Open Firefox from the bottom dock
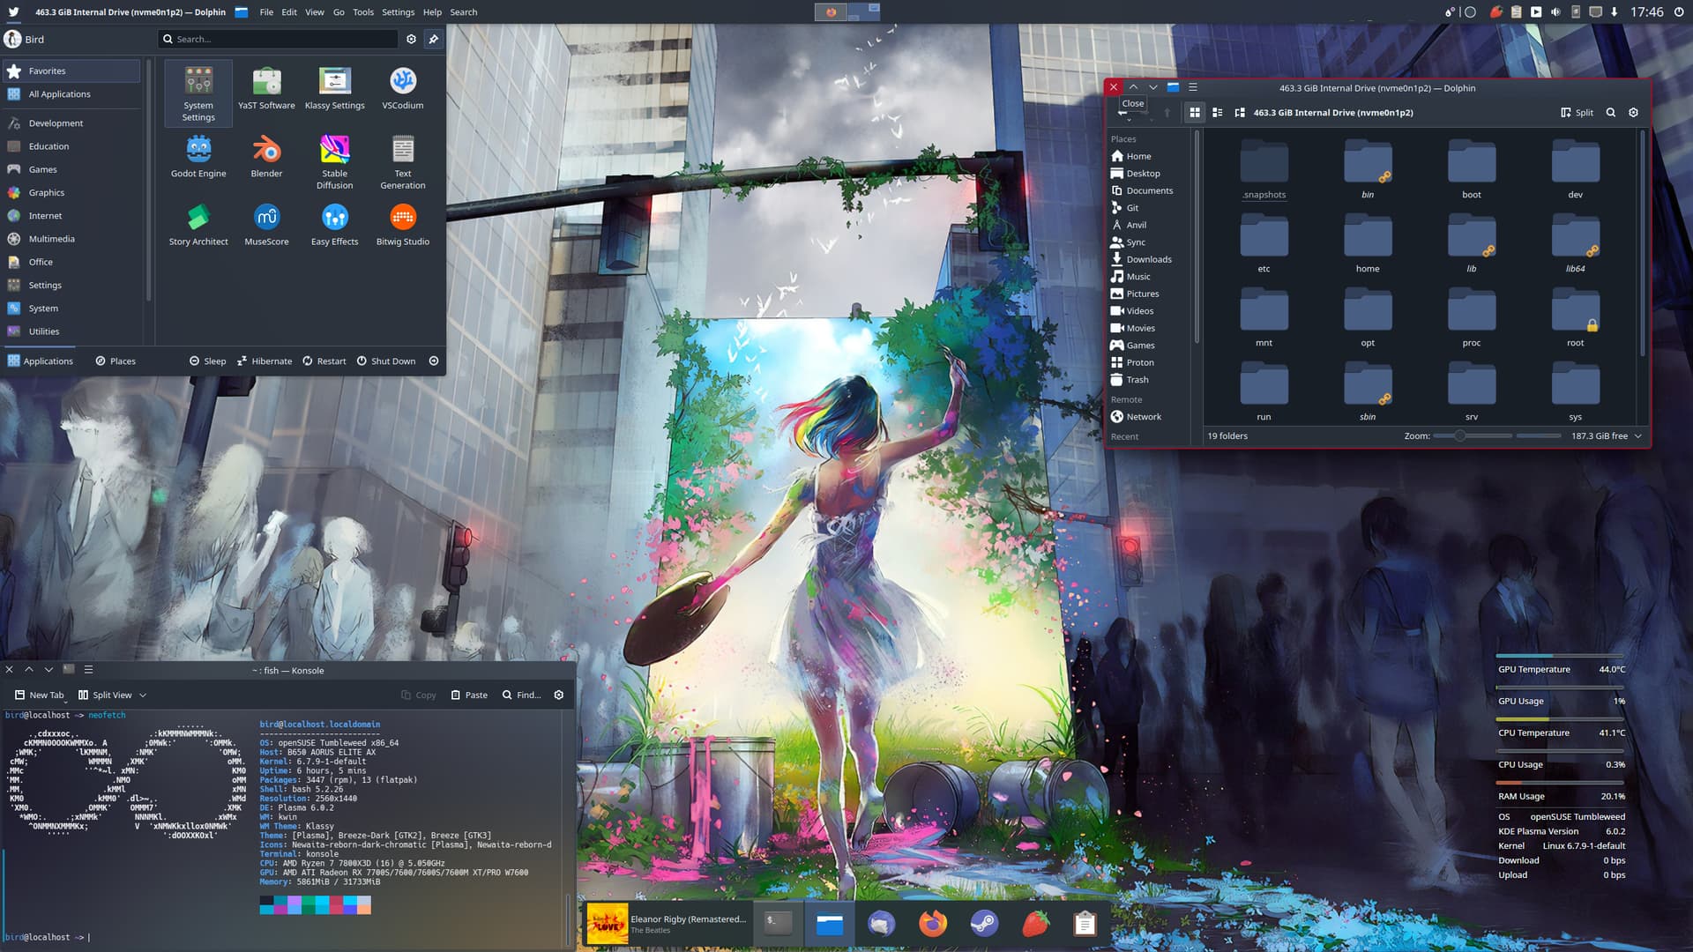1693x952 pixels. click(932, 923)
